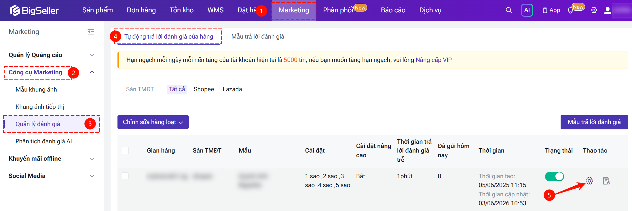632x211 pixels.
Task: Click the Trạng thái column header
Action: 559,151
